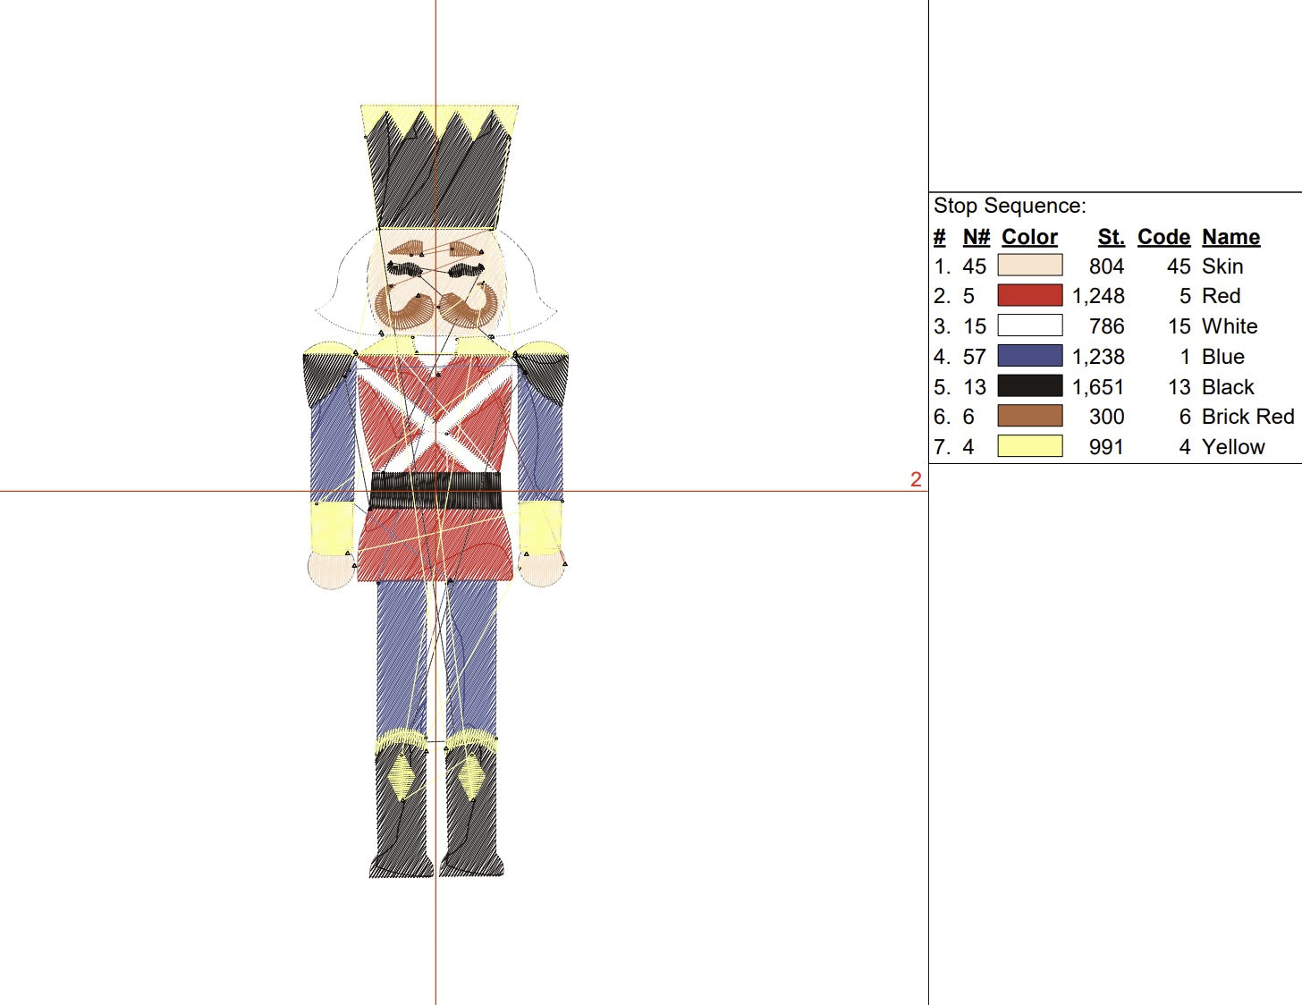Choose the Blue color swatch

[1029, 356]
